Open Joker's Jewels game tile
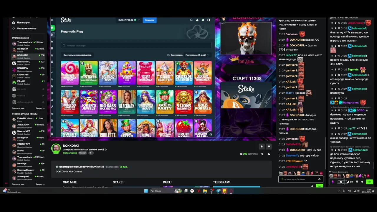The height and width of the screenshot is (212, 377). pyautogui.click(x=89, y=102)
